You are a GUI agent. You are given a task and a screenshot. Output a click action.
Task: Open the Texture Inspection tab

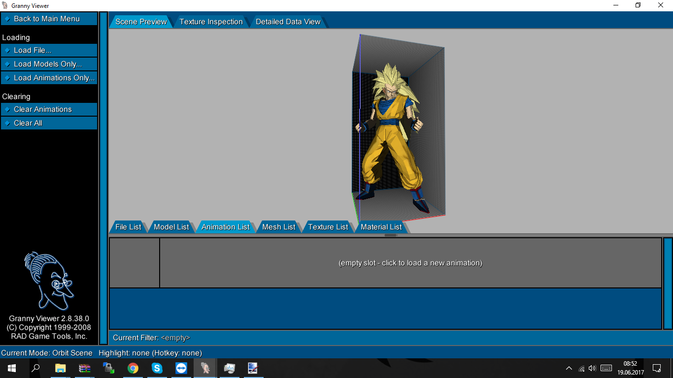tap(211, 22)
